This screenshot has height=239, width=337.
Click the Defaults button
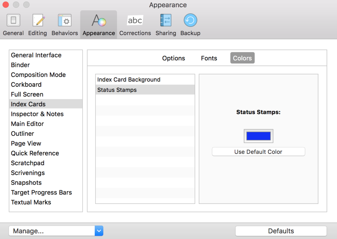tap(281, 231)
